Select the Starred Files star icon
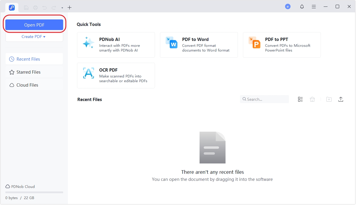 pyautogui.click(x=11, y=72)
